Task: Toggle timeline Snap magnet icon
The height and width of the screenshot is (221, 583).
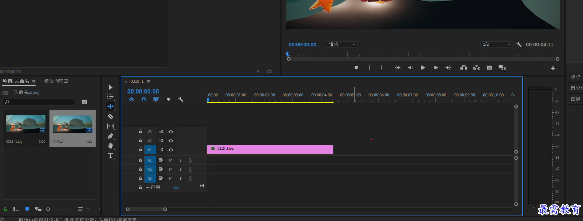Action: click(x=144, y=99)
